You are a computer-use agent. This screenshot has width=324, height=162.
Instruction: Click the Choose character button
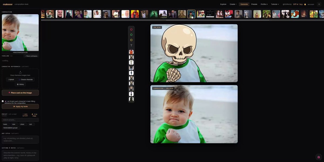(x=26, y=80)
